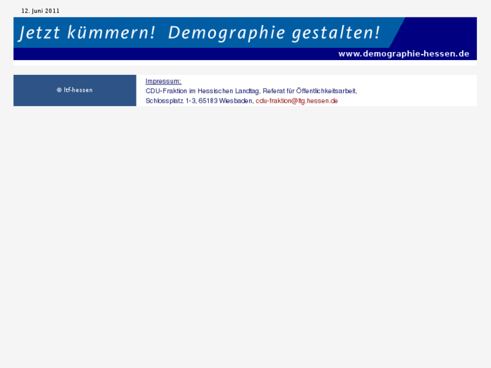Click the text 'CDU-Fraktion im Hessischen Landtag'
Image resolution: width=491 pixels, height=368 pixels.
(203, 91)
